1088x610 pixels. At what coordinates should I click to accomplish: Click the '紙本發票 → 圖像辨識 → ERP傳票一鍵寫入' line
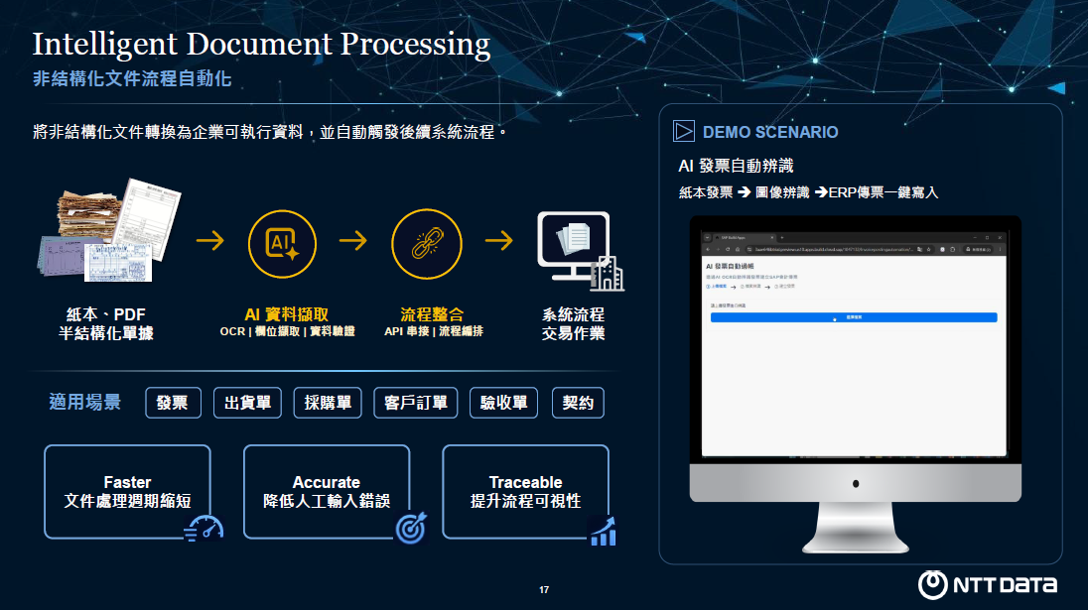click(x=808, y=192)
